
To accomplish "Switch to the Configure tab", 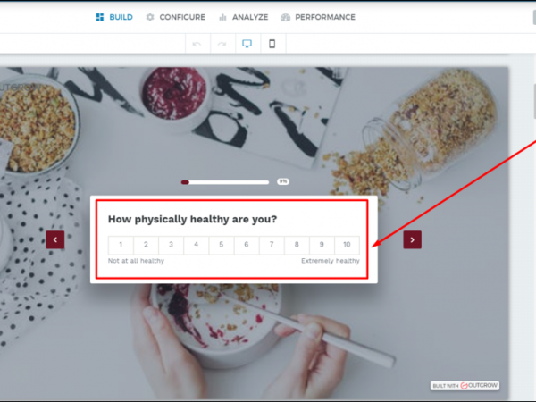I will point(175,17).
